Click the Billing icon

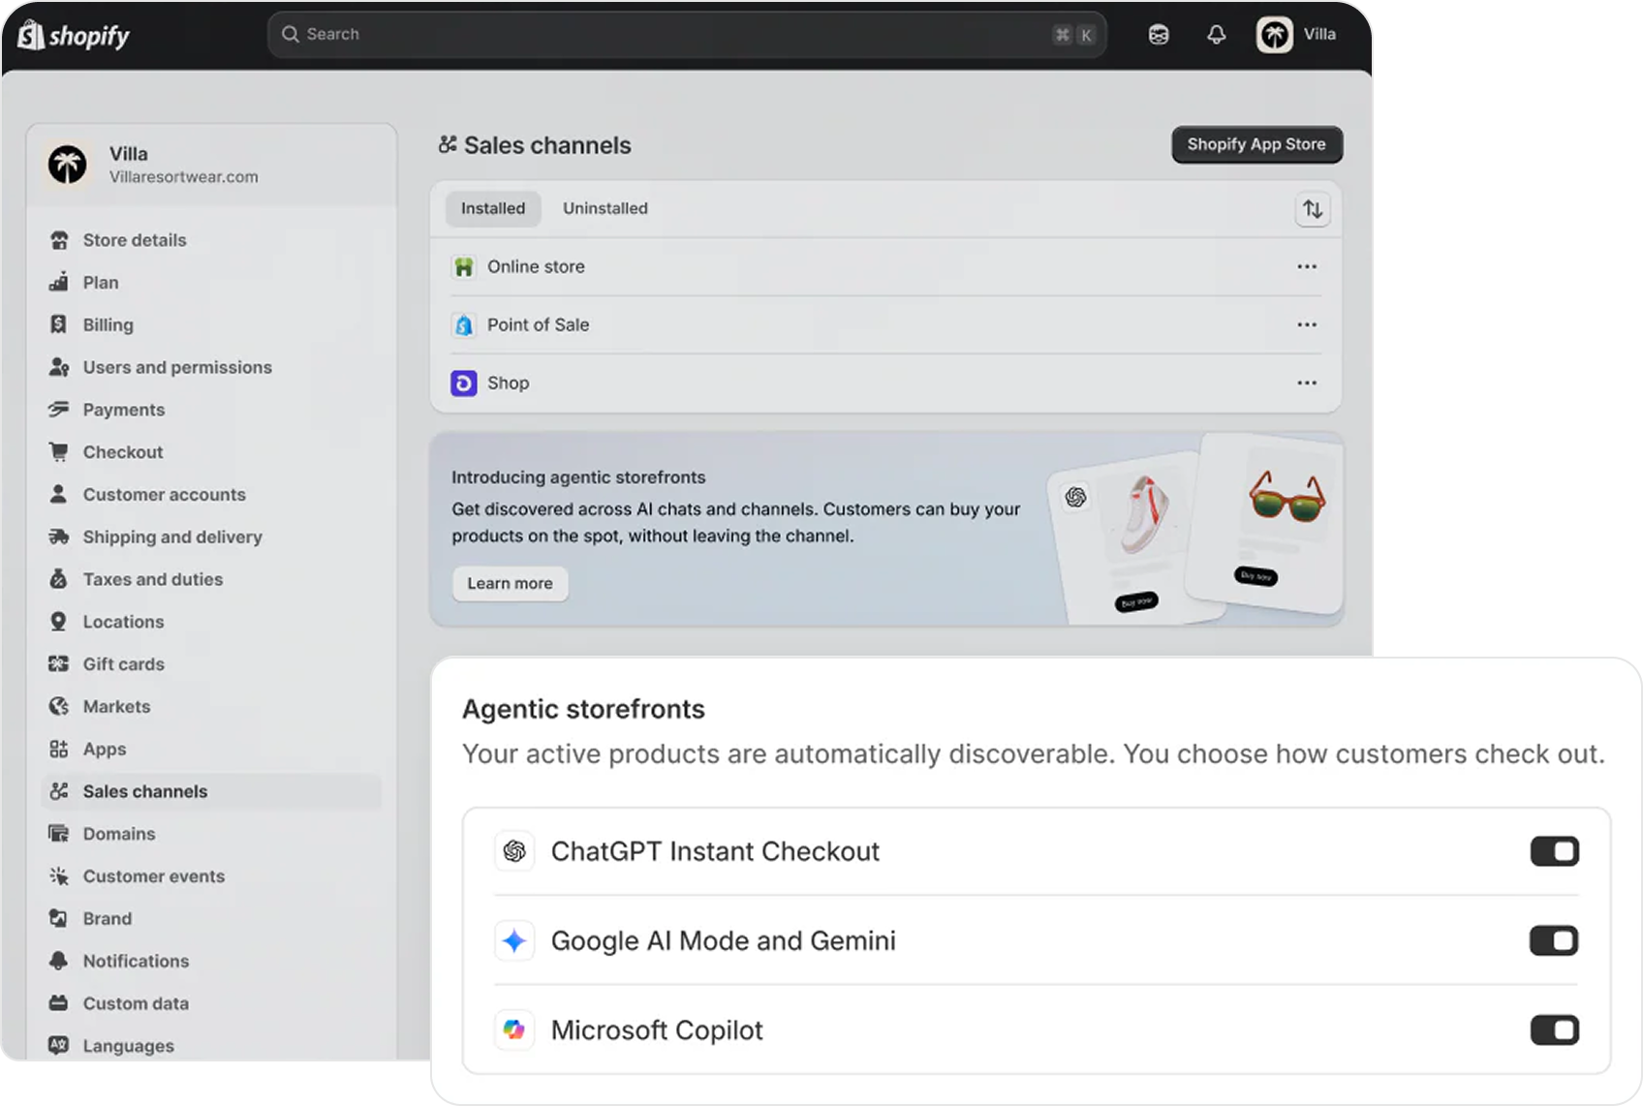click(59, 324)
